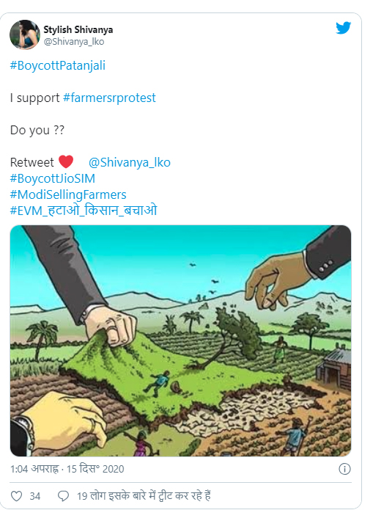This screenshot has width=373, height=510.
Task: Click the "Do you ??" tweet text
Action: (x=37, y=130)
